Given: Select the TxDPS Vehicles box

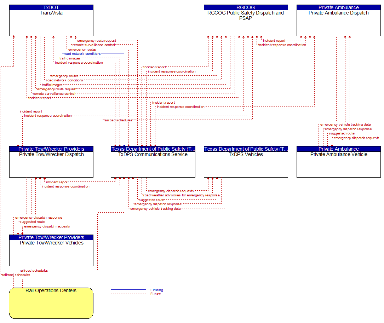Looking at the screenshot, I should tap(246, 162).
